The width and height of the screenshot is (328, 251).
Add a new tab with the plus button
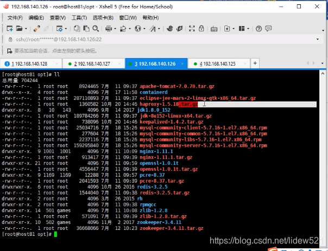pyautogui.click(x=255, y=63)
